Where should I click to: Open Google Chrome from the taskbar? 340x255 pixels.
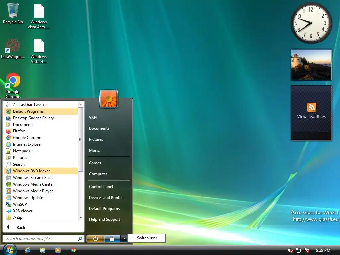(x=73, y=250)
